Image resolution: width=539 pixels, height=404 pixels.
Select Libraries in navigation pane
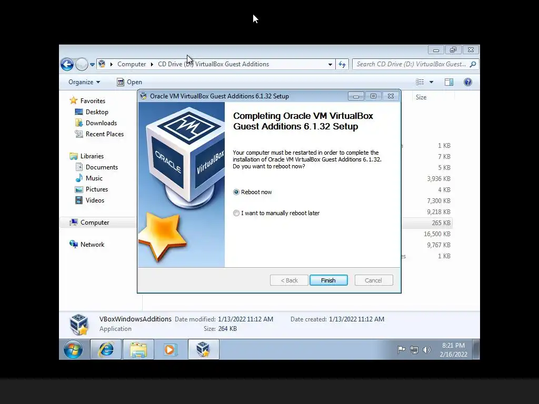click(x=92, y=156)
